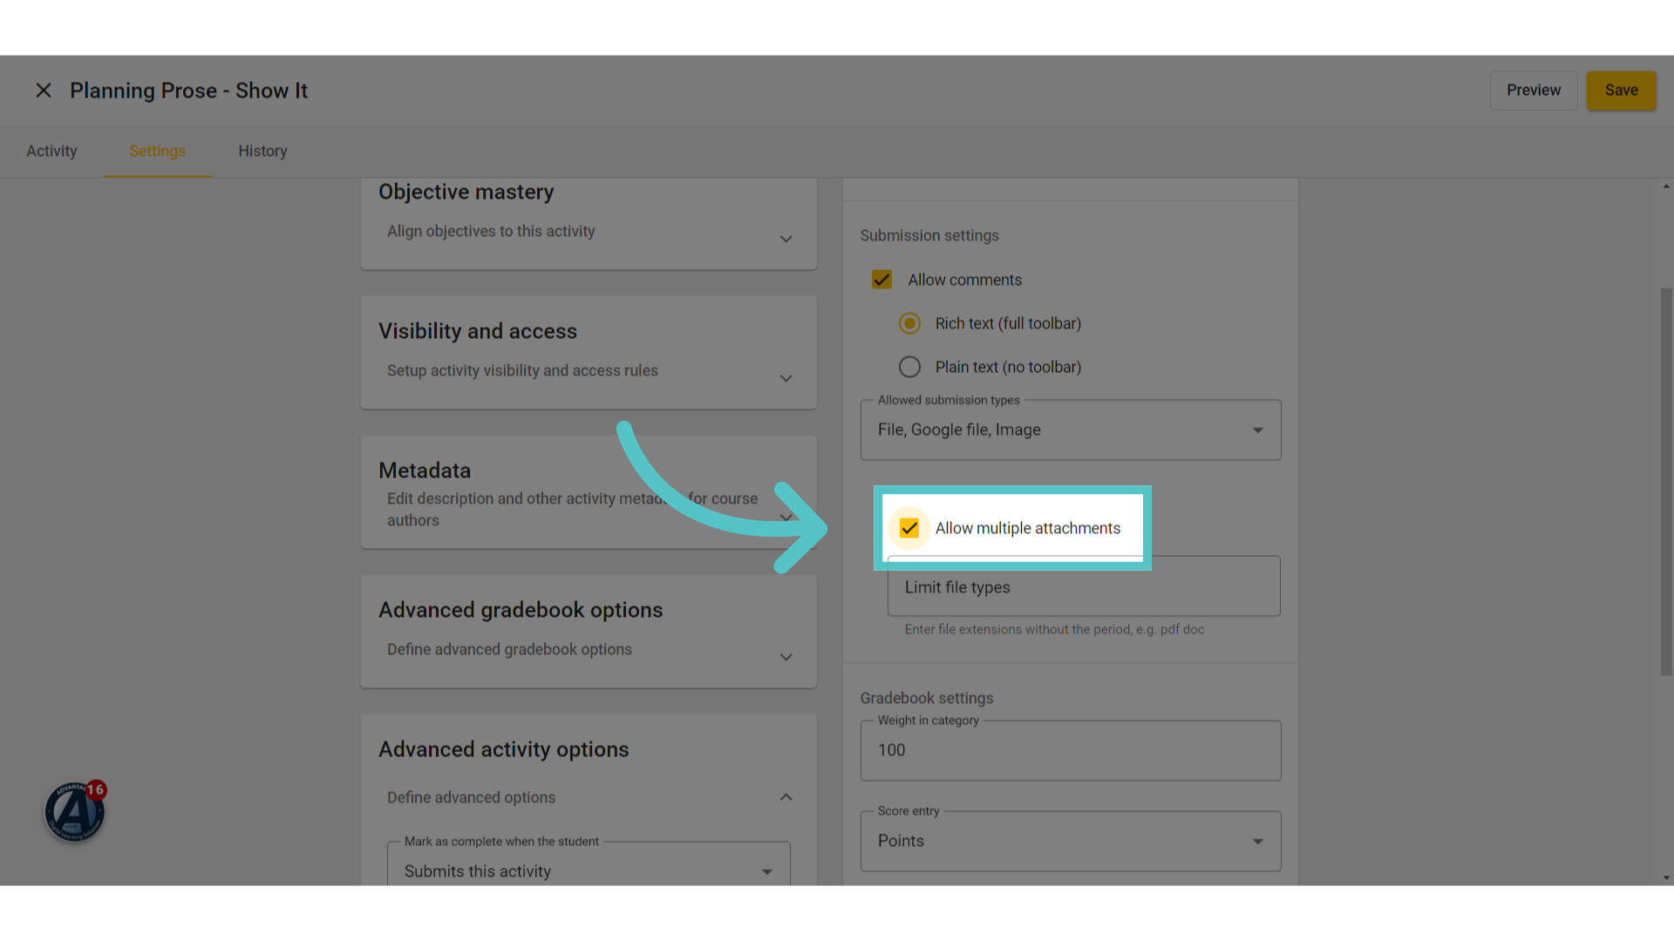Open the Advantage badge with 16 notifications
Screen dimensions: 1674x941
[x=75, y=811]
